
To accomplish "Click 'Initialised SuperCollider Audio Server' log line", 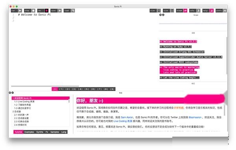I will [x=191, y=57].
